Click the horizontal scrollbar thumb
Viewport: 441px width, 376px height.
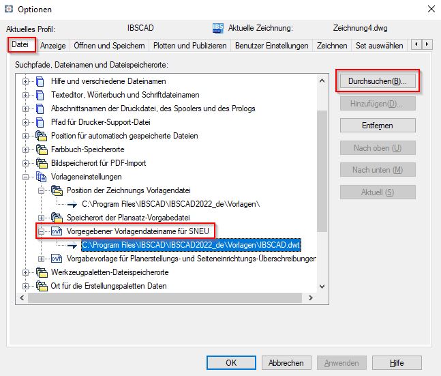click(x=165, y=298)
